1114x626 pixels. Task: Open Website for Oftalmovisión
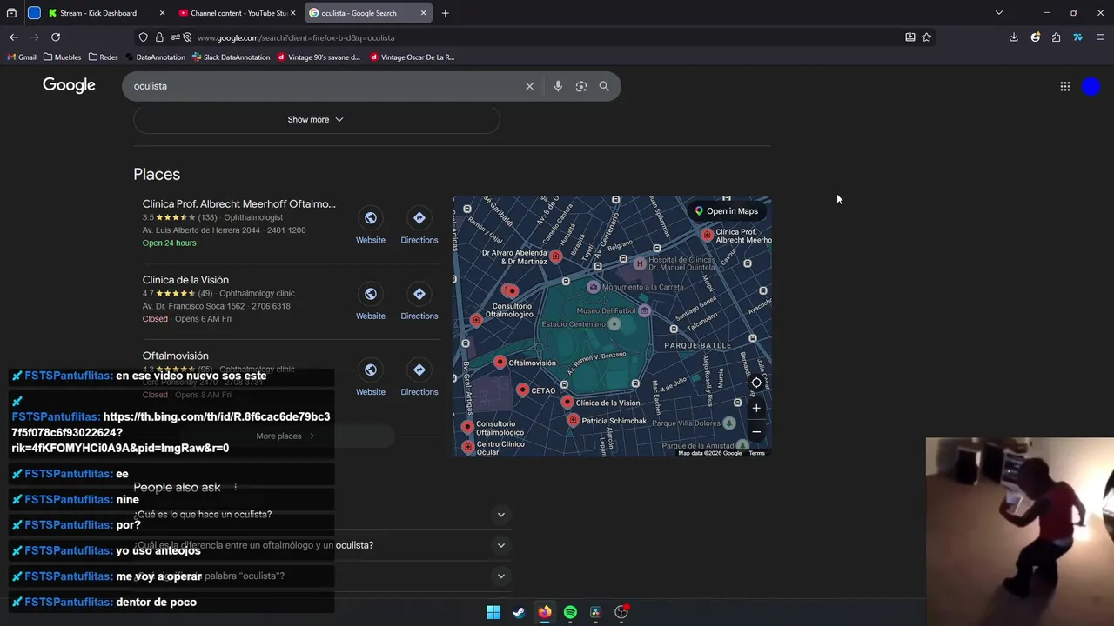point(371,378)
